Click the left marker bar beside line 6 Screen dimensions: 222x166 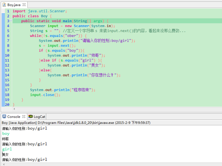point(3,36)
